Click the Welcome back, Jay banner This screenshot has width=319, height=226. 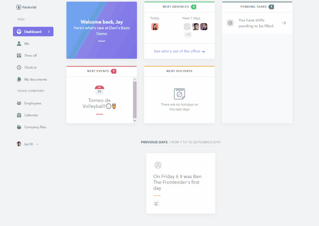click(x=102, y=30)
